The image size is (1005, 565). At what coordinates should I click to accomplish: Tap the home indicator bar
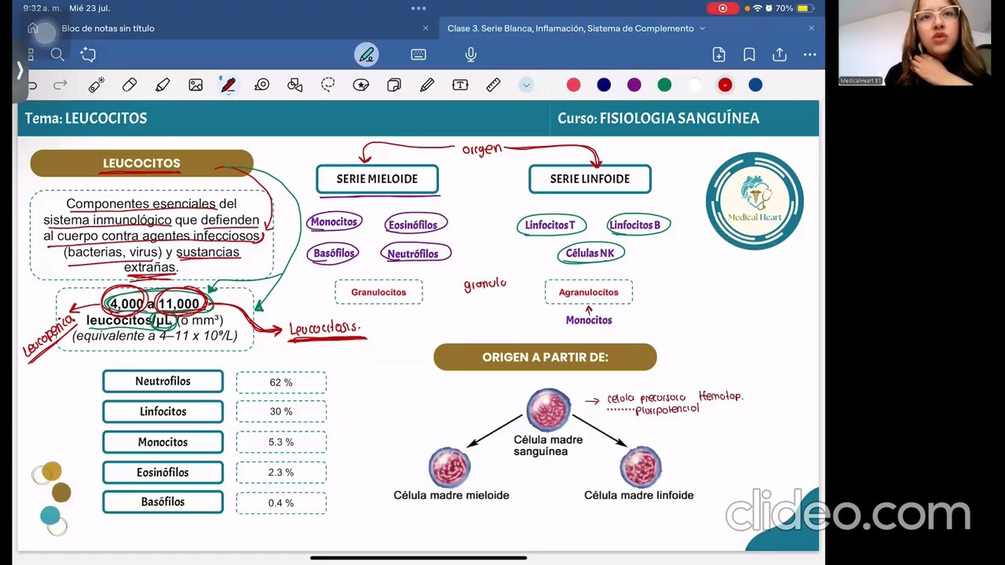click(x=418, y=558)
